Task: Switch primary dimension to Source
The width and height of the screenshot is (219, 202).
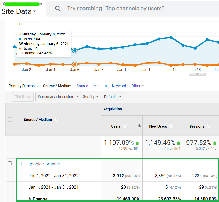Action: (x=82, y=86)
